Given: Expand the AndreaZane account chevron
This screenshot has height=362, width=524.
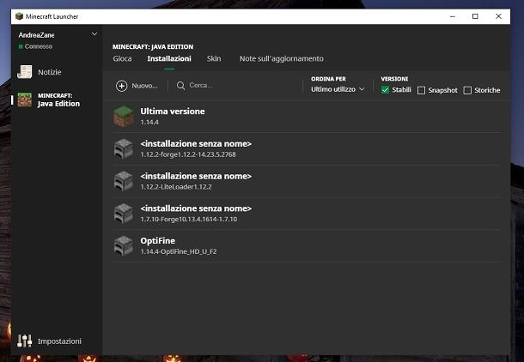Looking at the screenshot, I should (94, 34).
